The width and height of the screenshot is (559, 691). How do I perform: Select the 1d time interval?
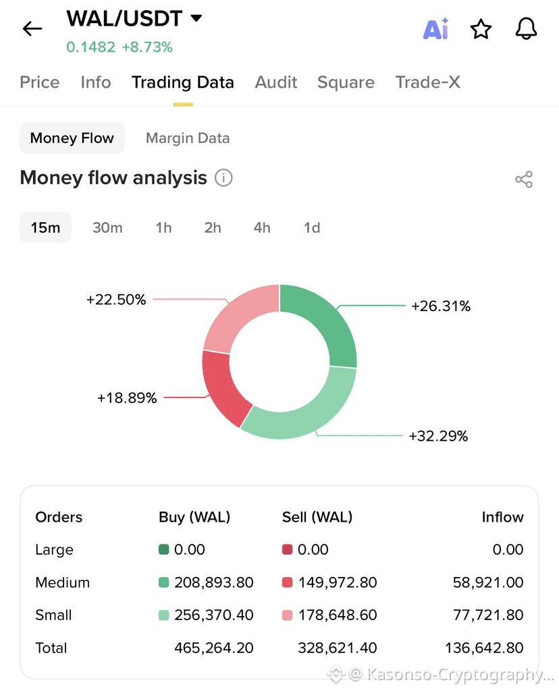pyautogui.click(x=311, y=228)
